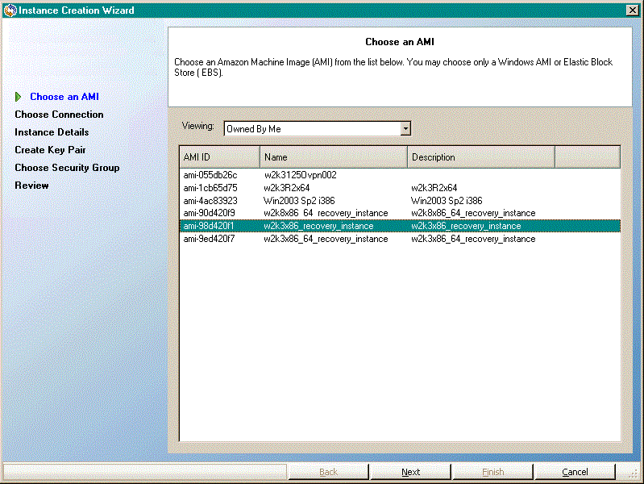The width and height of the screenshot is (644, 484).
Task: Click name w2k31250vpn002
Action: point(300,175)
